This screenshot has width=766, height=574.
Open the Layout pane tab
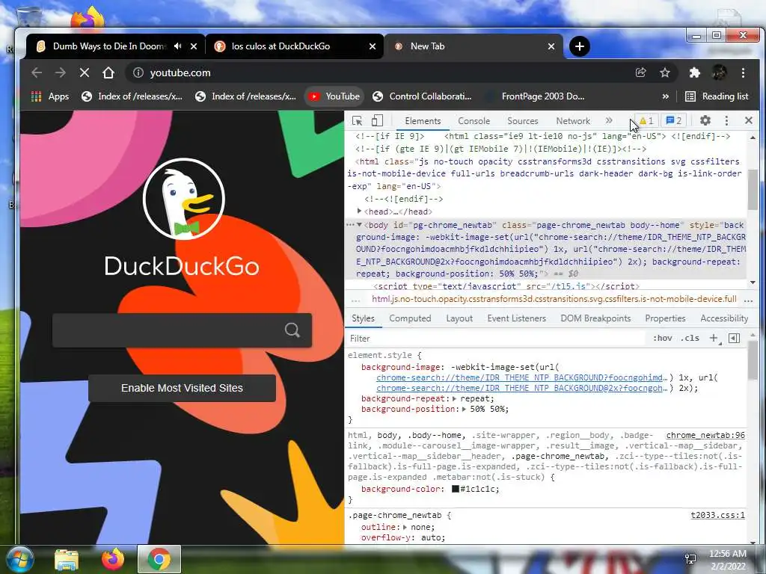tap(459, 318)
